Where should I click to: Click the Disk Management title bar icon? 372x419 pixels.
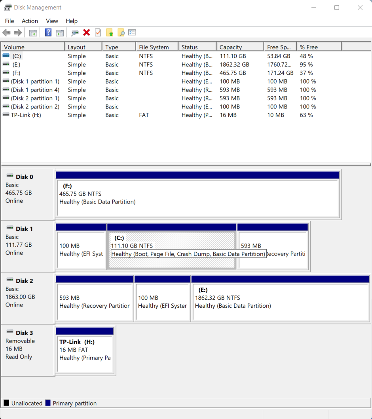click(8, 8)
